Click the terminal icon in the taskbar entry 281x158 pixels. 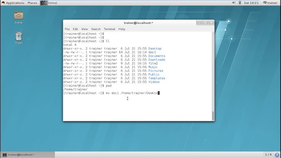click(5, 155)
